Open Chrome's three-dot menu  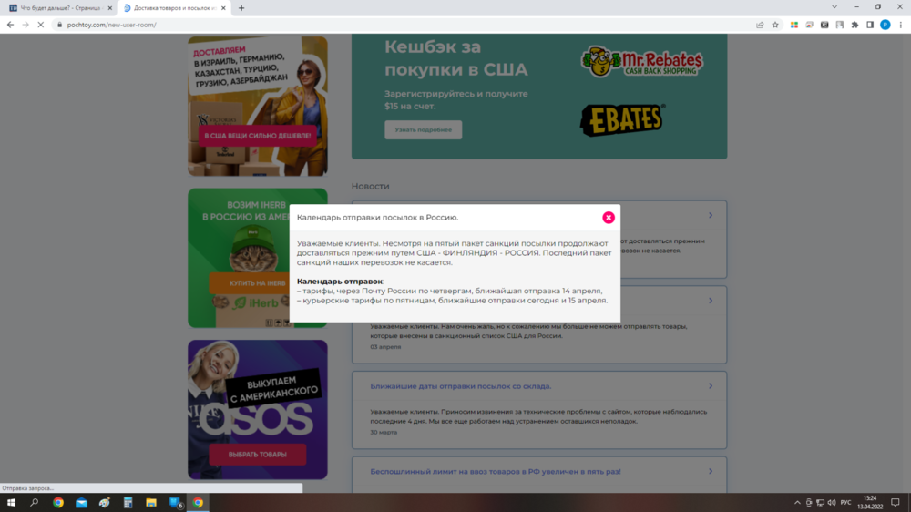click(x=900, y=25)
